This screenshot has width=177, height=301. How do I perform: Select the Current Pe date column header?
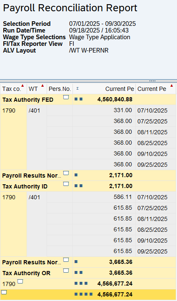point(156,89)
